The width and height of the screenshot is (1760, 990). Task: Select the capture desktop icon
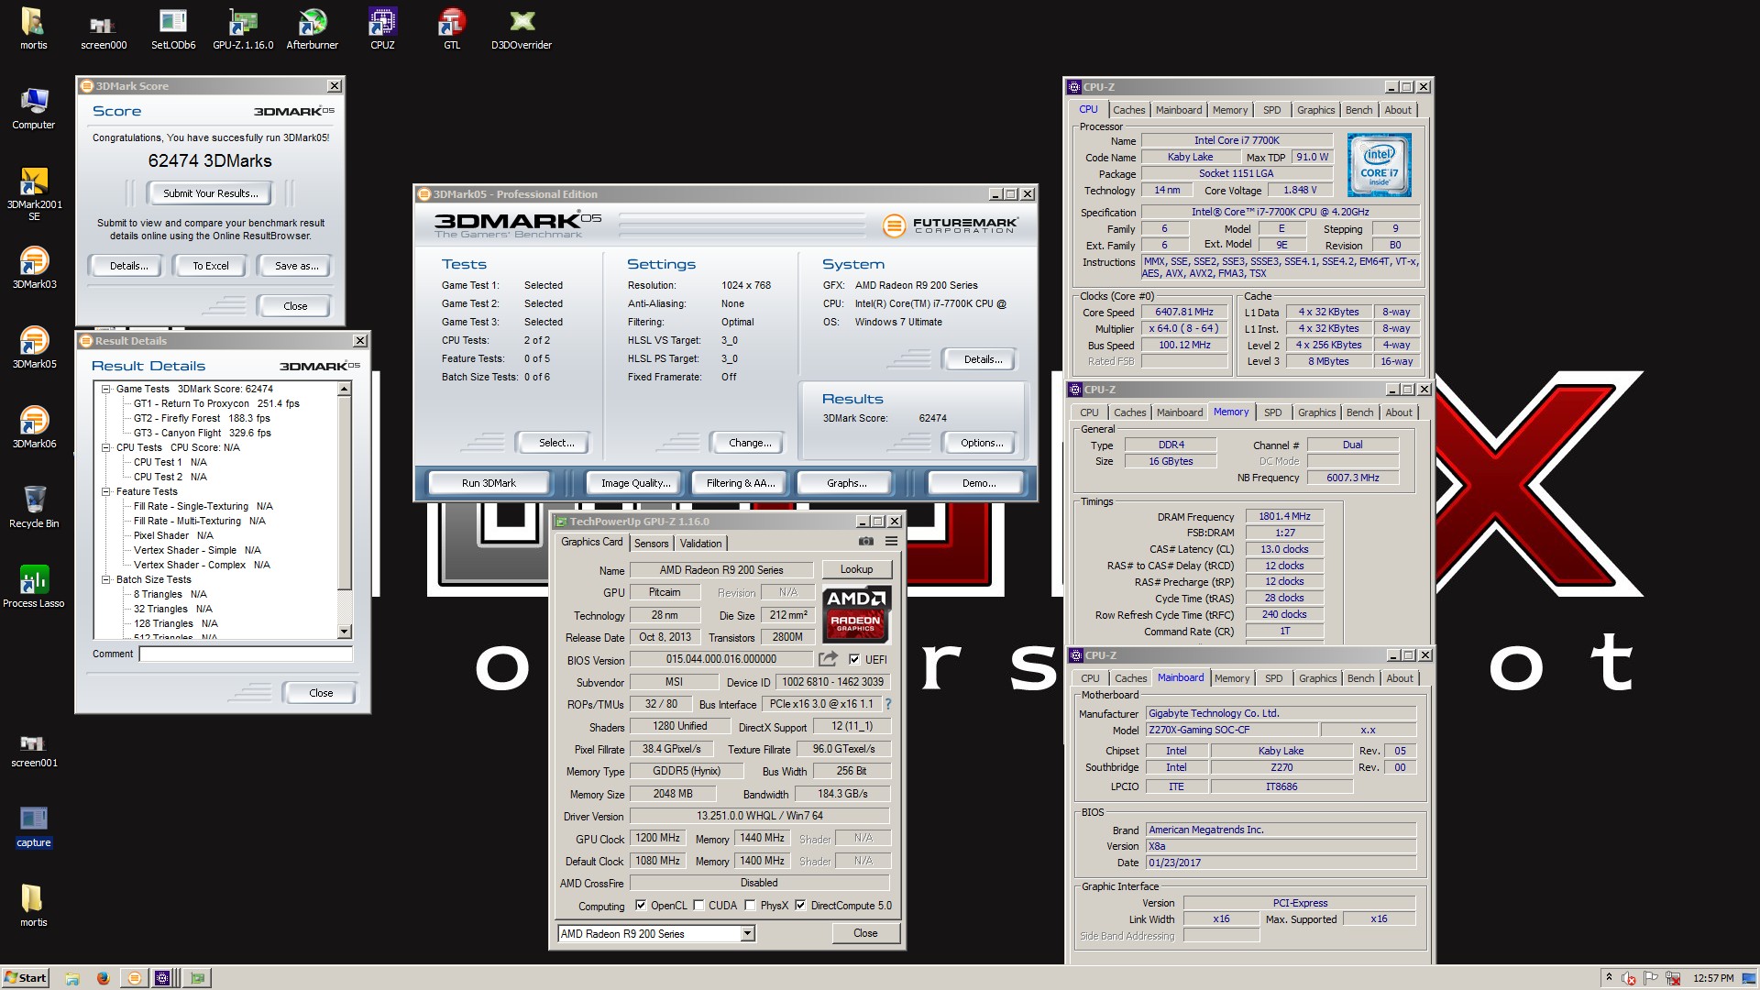tap(34, 828)
